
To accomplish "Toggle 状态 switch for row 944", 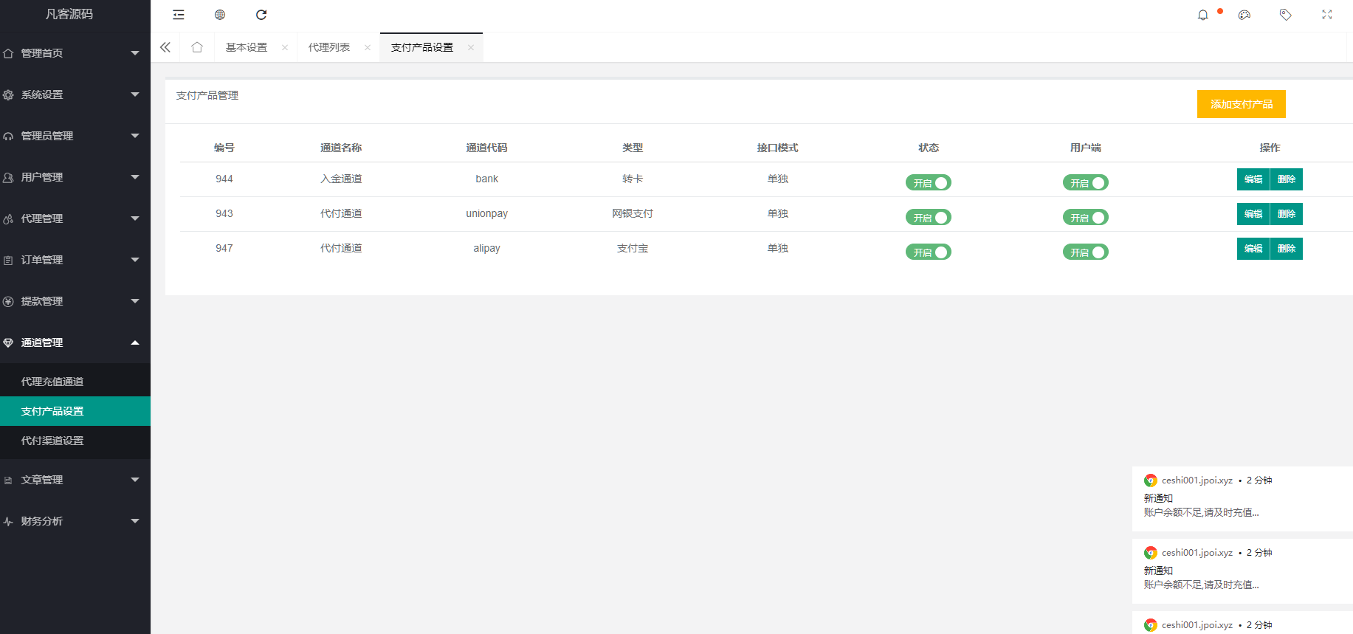I will point(929,182).
